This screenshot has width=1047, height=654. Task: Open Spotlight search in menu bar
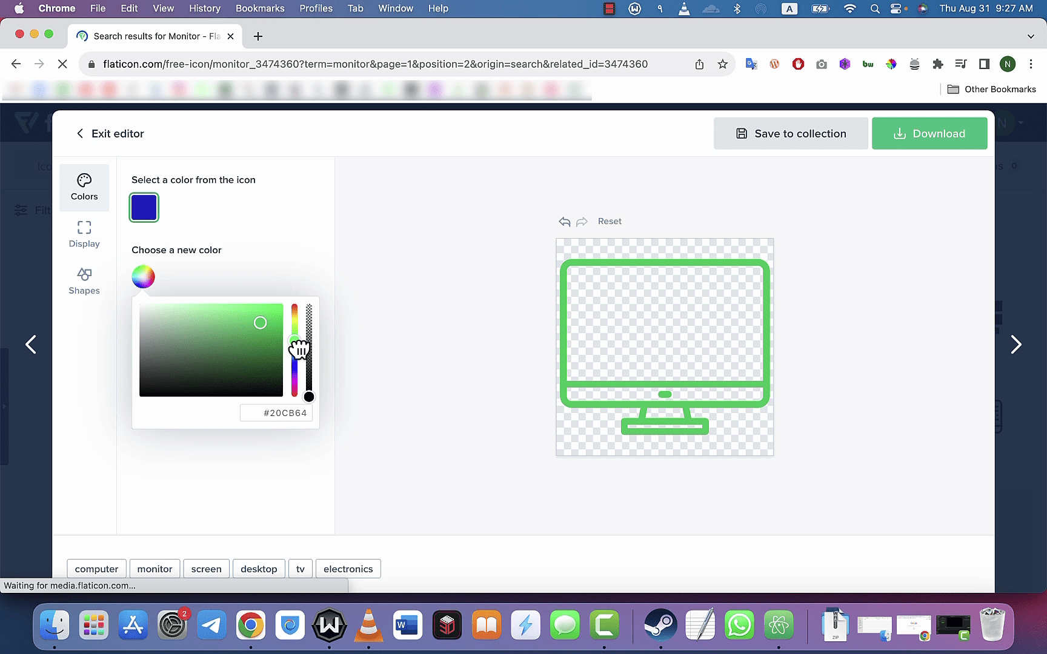point(874,8)
